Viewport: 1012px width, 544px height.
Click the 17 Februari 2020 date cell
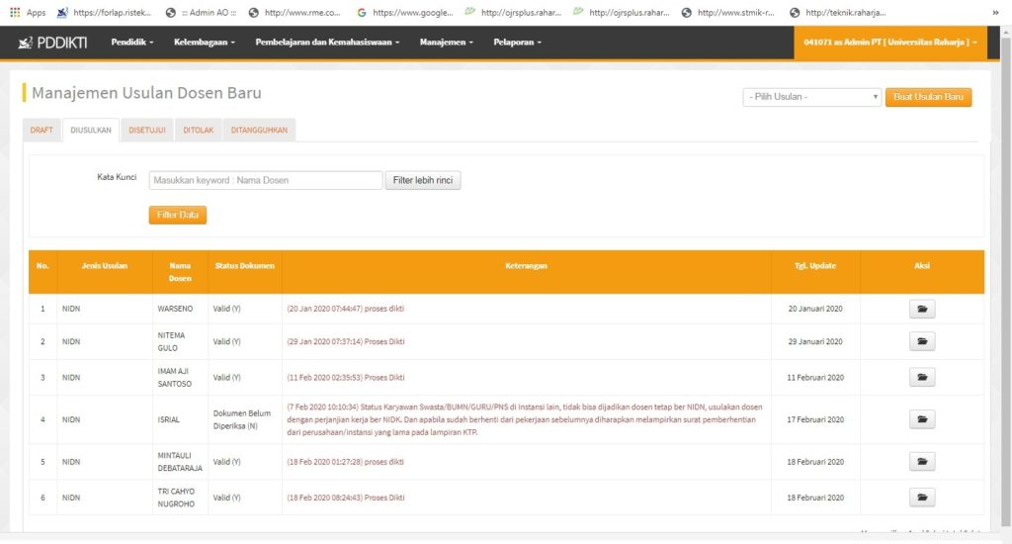click(x=815, y=419)
